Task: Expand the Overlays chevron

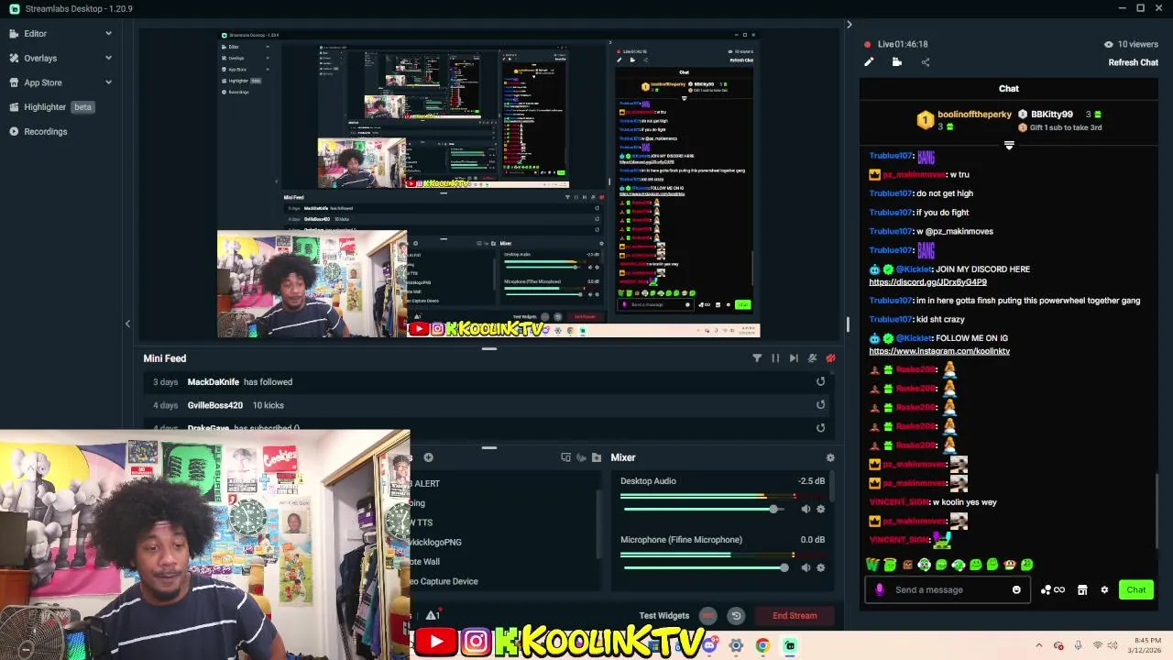Action: pos(108,58)
